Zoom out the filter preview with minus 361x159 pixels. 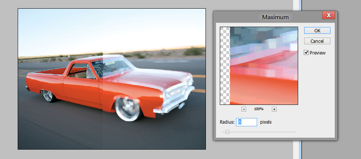point(244,109)
